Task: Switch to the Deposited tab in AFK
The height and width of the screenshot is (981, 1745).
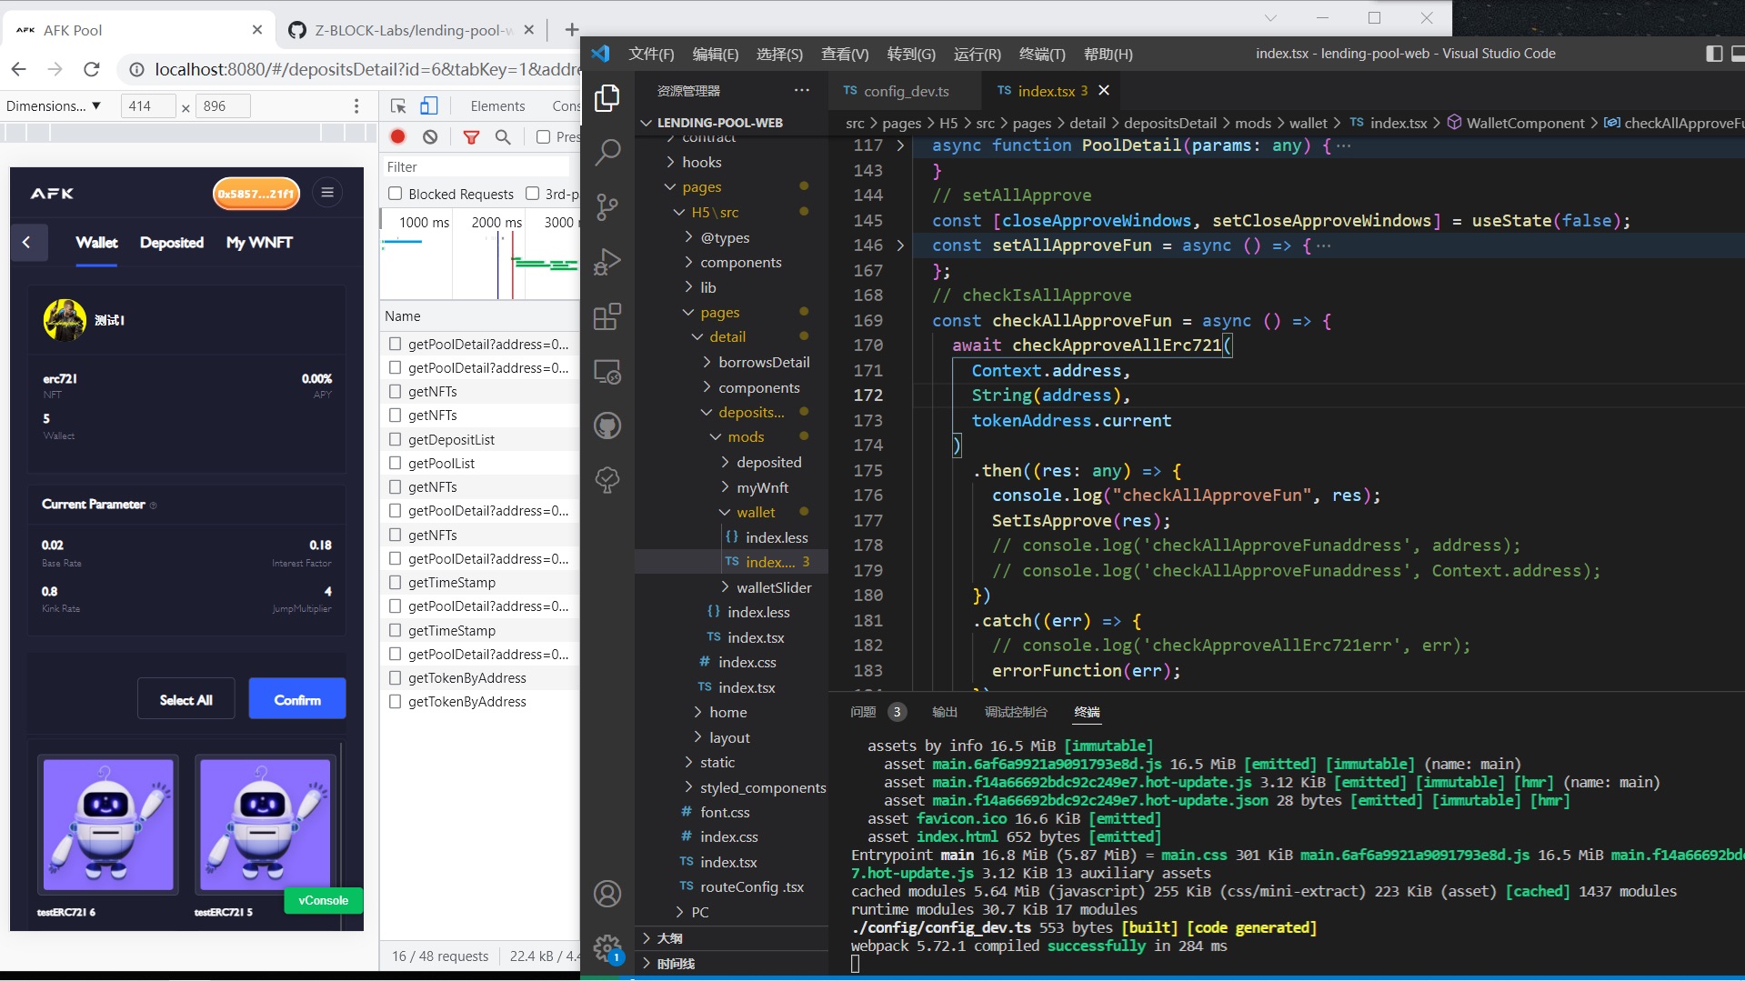Action: (172, 243)
